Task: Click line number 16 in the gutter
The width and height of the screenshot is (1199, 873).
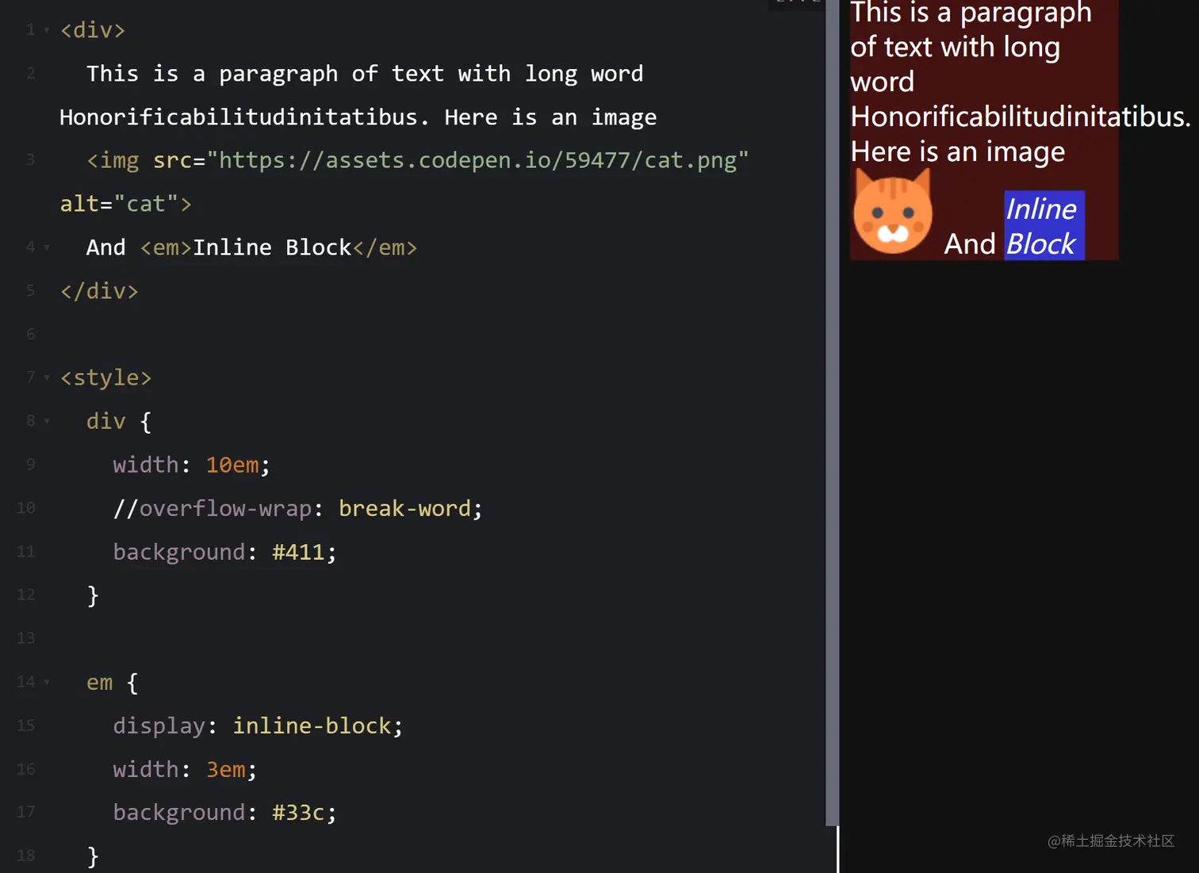Action: 26,768
